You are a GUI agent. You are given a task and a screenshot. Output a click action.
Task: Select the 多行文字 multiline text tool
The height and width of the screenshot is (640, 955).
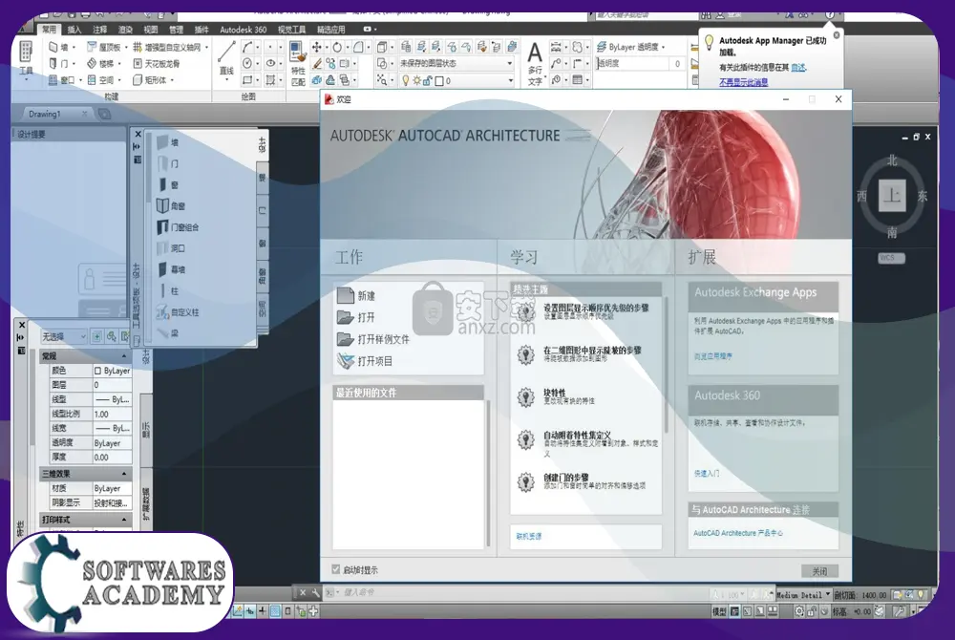(535, 63)
